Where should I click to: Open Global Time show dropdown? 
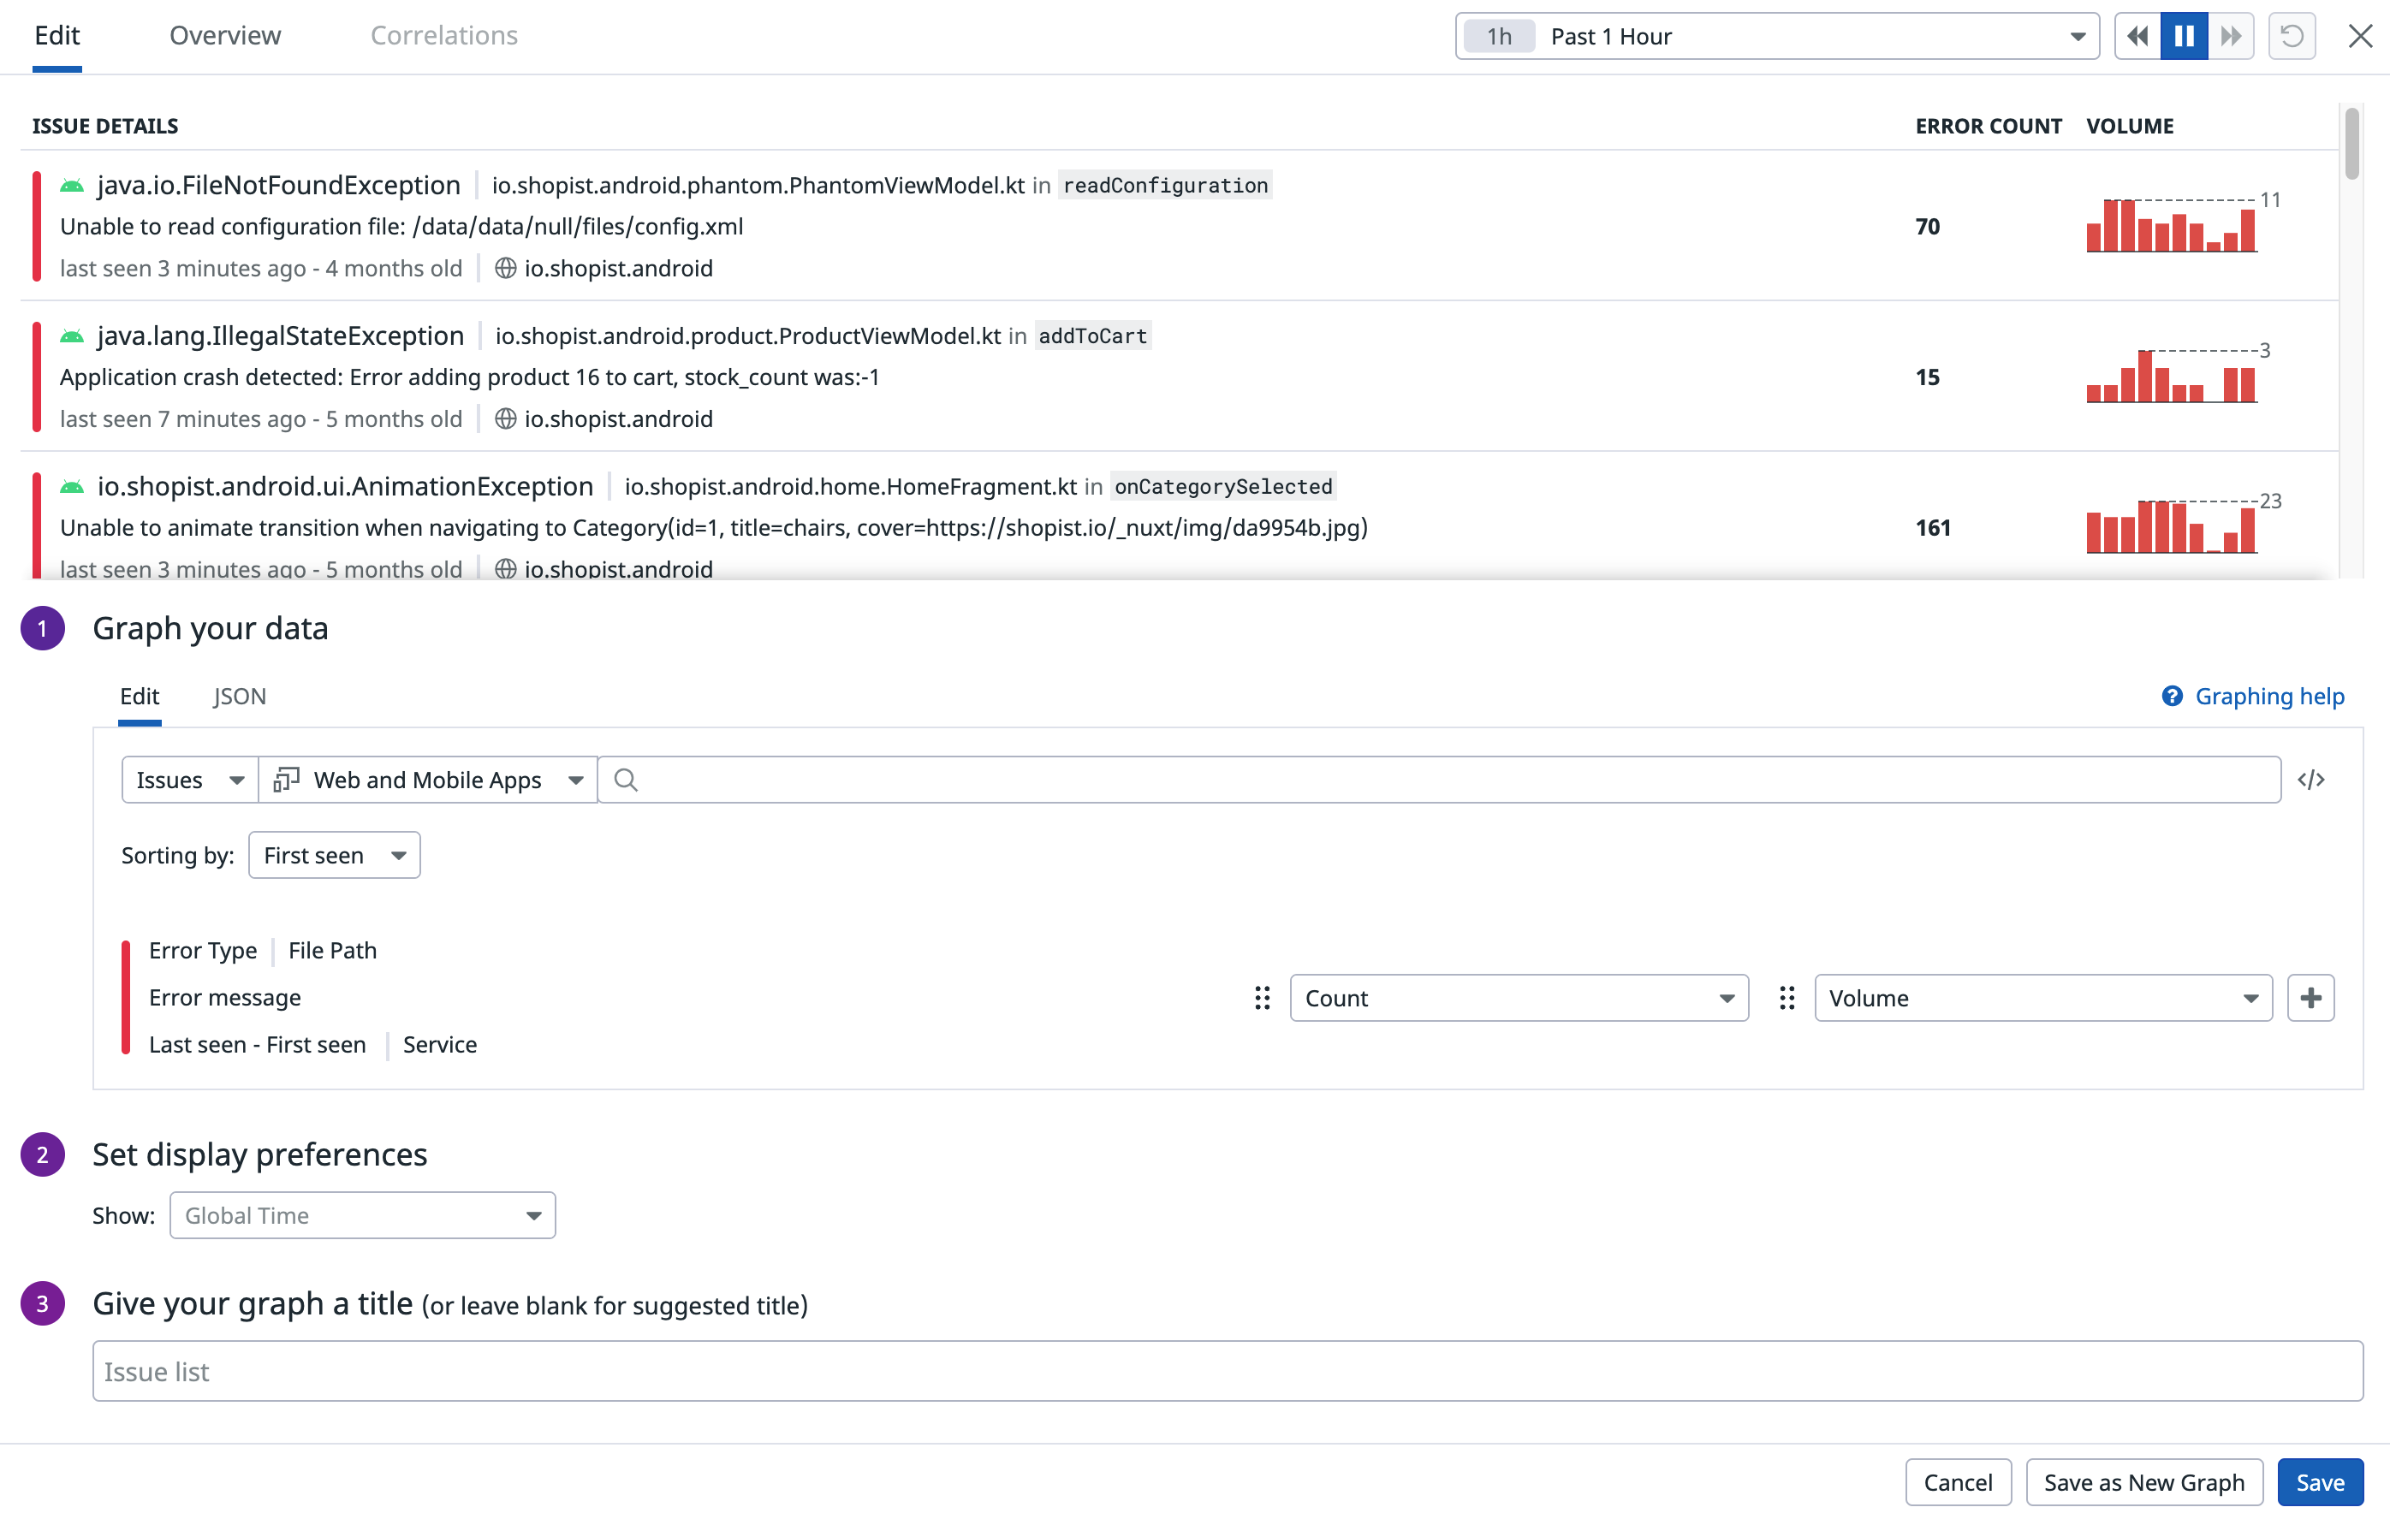[x=362, y=1215]
